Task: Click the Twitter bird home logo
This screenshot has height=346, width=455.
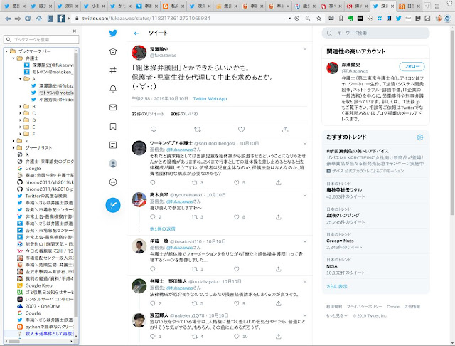Action: [x=113, y=33]
